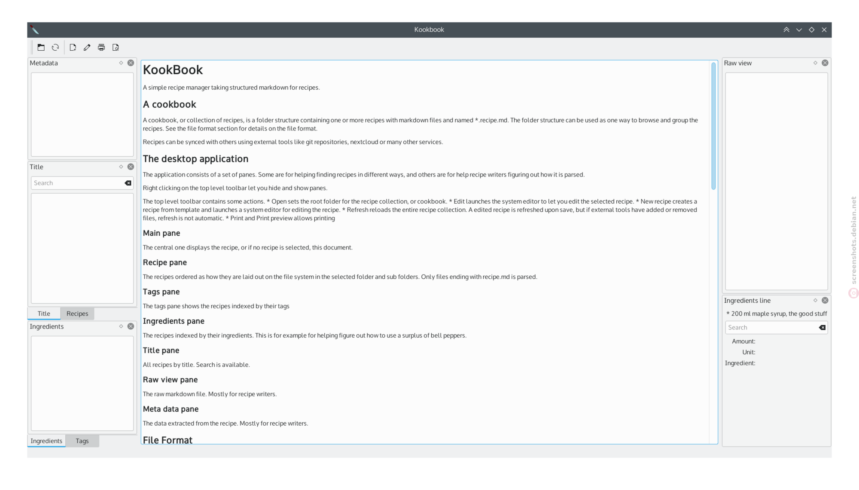The image size is (859, 490).
Task: Click the 'Meta data pane' heading
Action: click(x=171, y=409)
